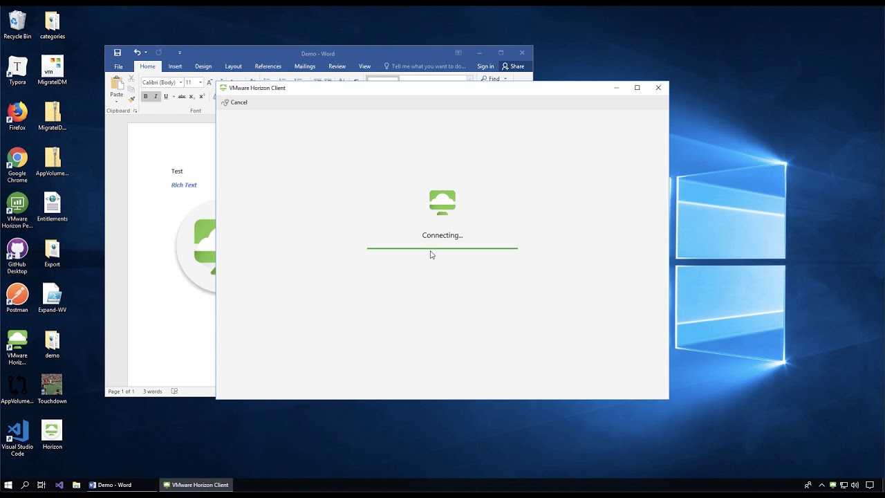Toggle italic formatting
The height and width of the screenshot is (498, 885).
pyautogui.click(x=156, y=96)
